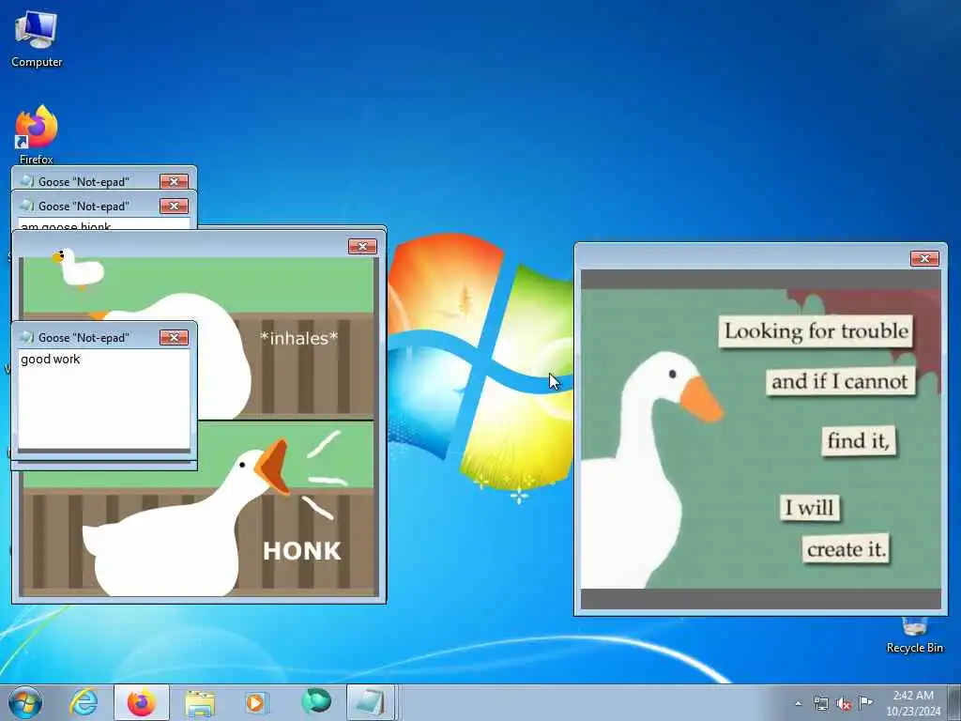Open the Computer desktop icon

coord(37,39)
